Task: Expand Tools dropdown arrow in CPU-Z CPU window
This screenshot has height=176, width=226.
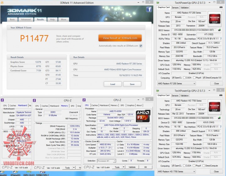Action: [124, 167]
